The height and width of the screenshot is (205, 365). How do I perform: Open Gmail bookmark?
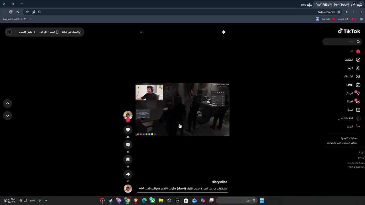[342, 19]
